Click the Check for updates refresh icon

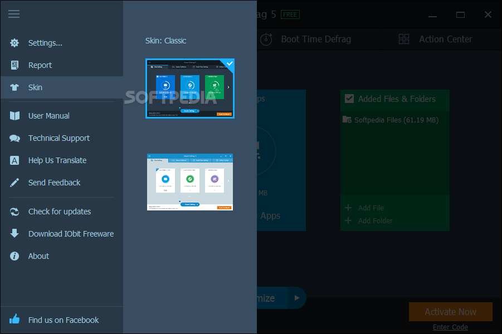tap(14, 212)
